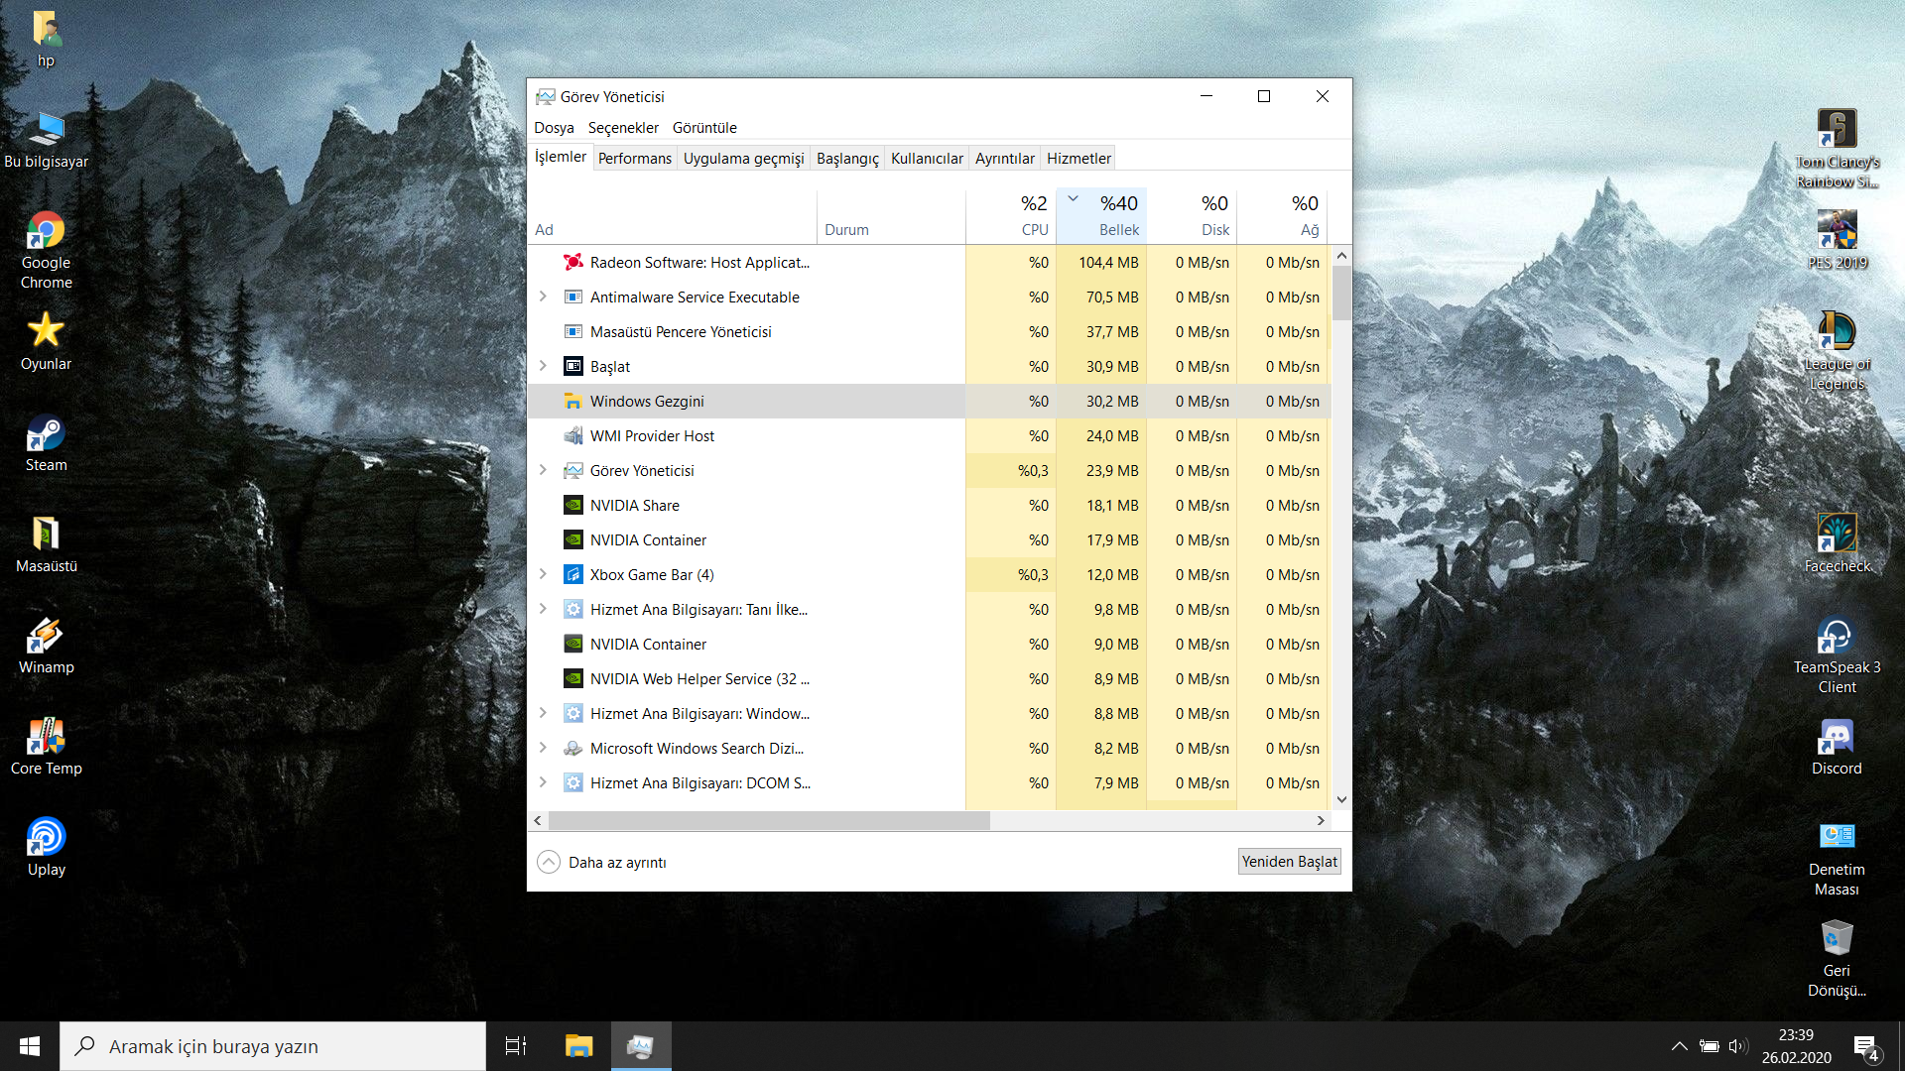1905x1071 pixels.
Task: Select the PES 2019 desktop icon
Action: (1837, 240)
